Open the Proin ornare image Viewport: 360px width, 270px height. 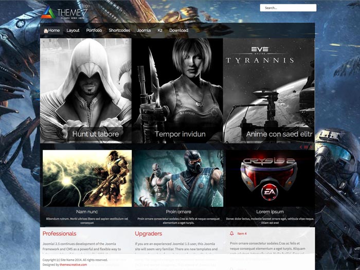click(178, 178)
